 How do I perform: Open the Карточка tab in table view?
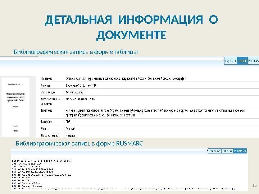tap(231, 61)
